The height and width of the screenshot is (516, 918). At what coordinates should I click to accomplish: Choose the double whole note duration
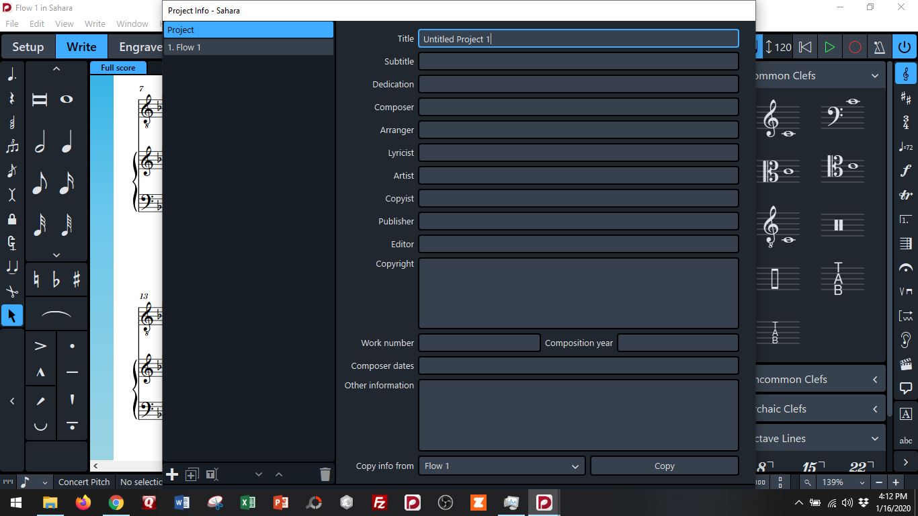pyautogui.click(x=40, y=99)
